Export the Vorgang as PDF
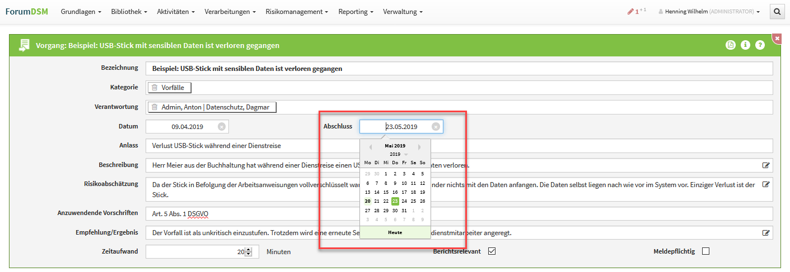This screenshot has height=272, width=790. coord(730,45)
